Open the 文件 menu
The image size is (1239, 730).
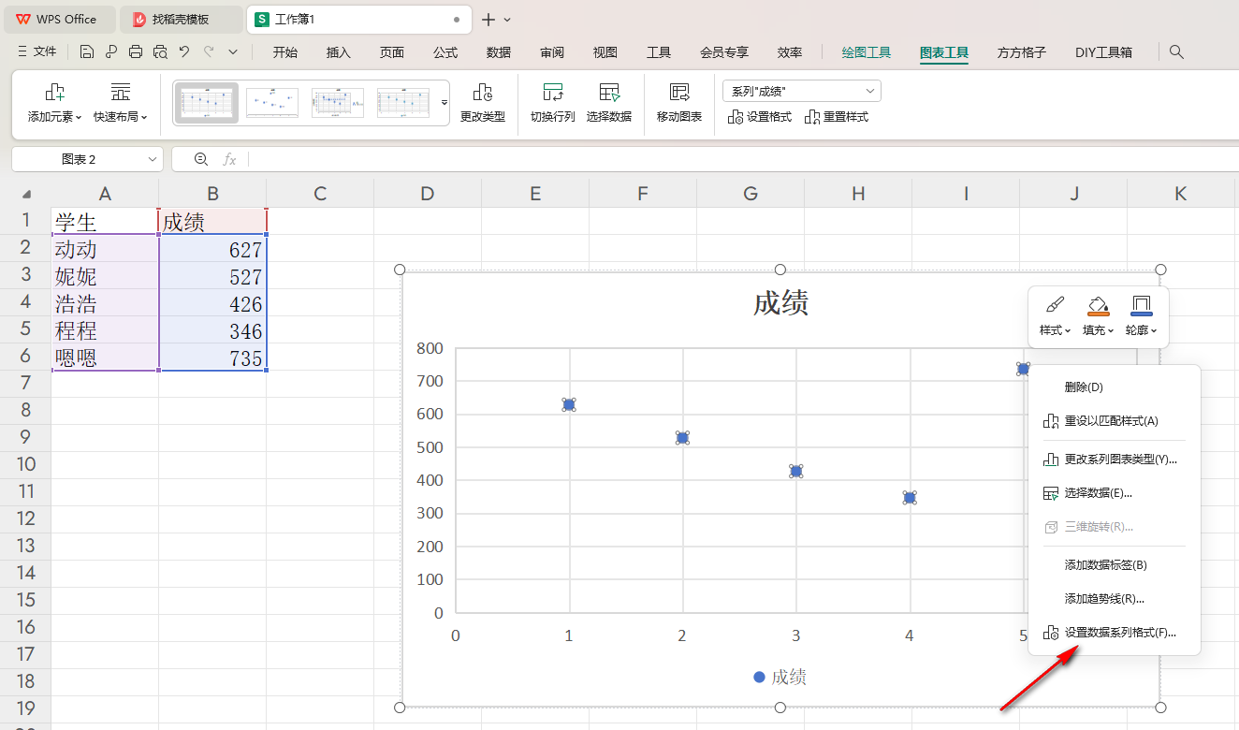[x=37, y=52]
